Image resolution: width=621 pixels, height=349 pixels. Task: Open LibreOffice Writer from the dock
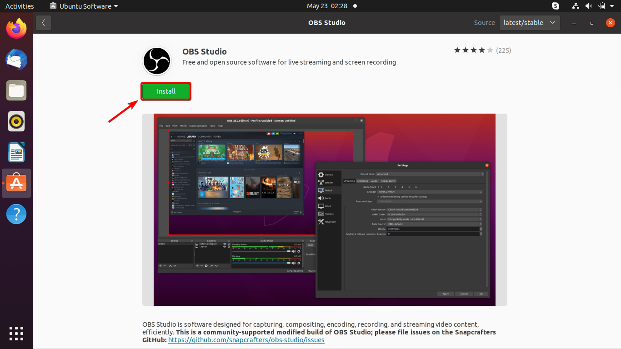coord(16,152)
